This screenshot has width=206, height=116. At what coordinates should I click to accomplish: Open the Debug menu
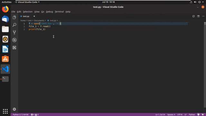49,12
